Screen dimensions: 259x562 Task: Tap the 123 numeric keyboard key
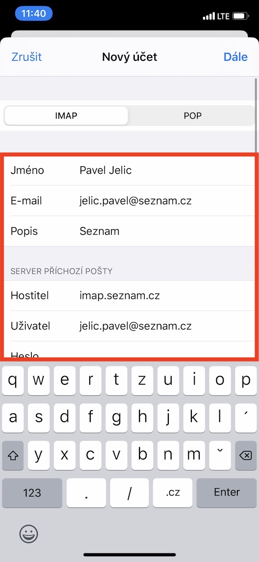tap(32, 493)
